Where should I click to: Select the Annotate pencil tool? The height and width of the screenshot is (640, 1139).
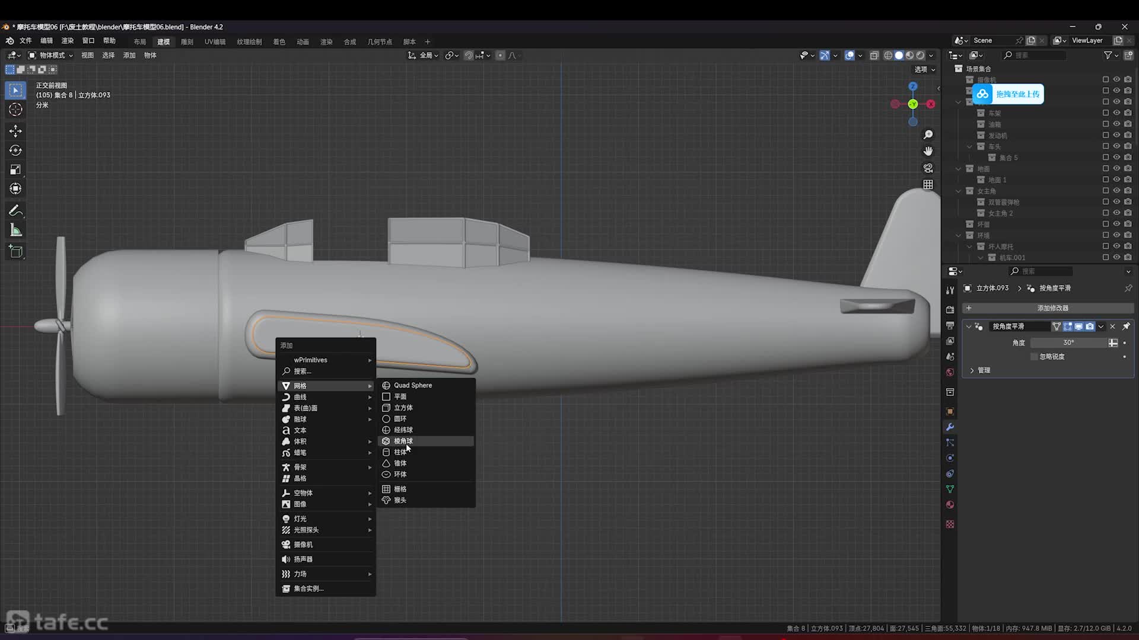point(15,211)
